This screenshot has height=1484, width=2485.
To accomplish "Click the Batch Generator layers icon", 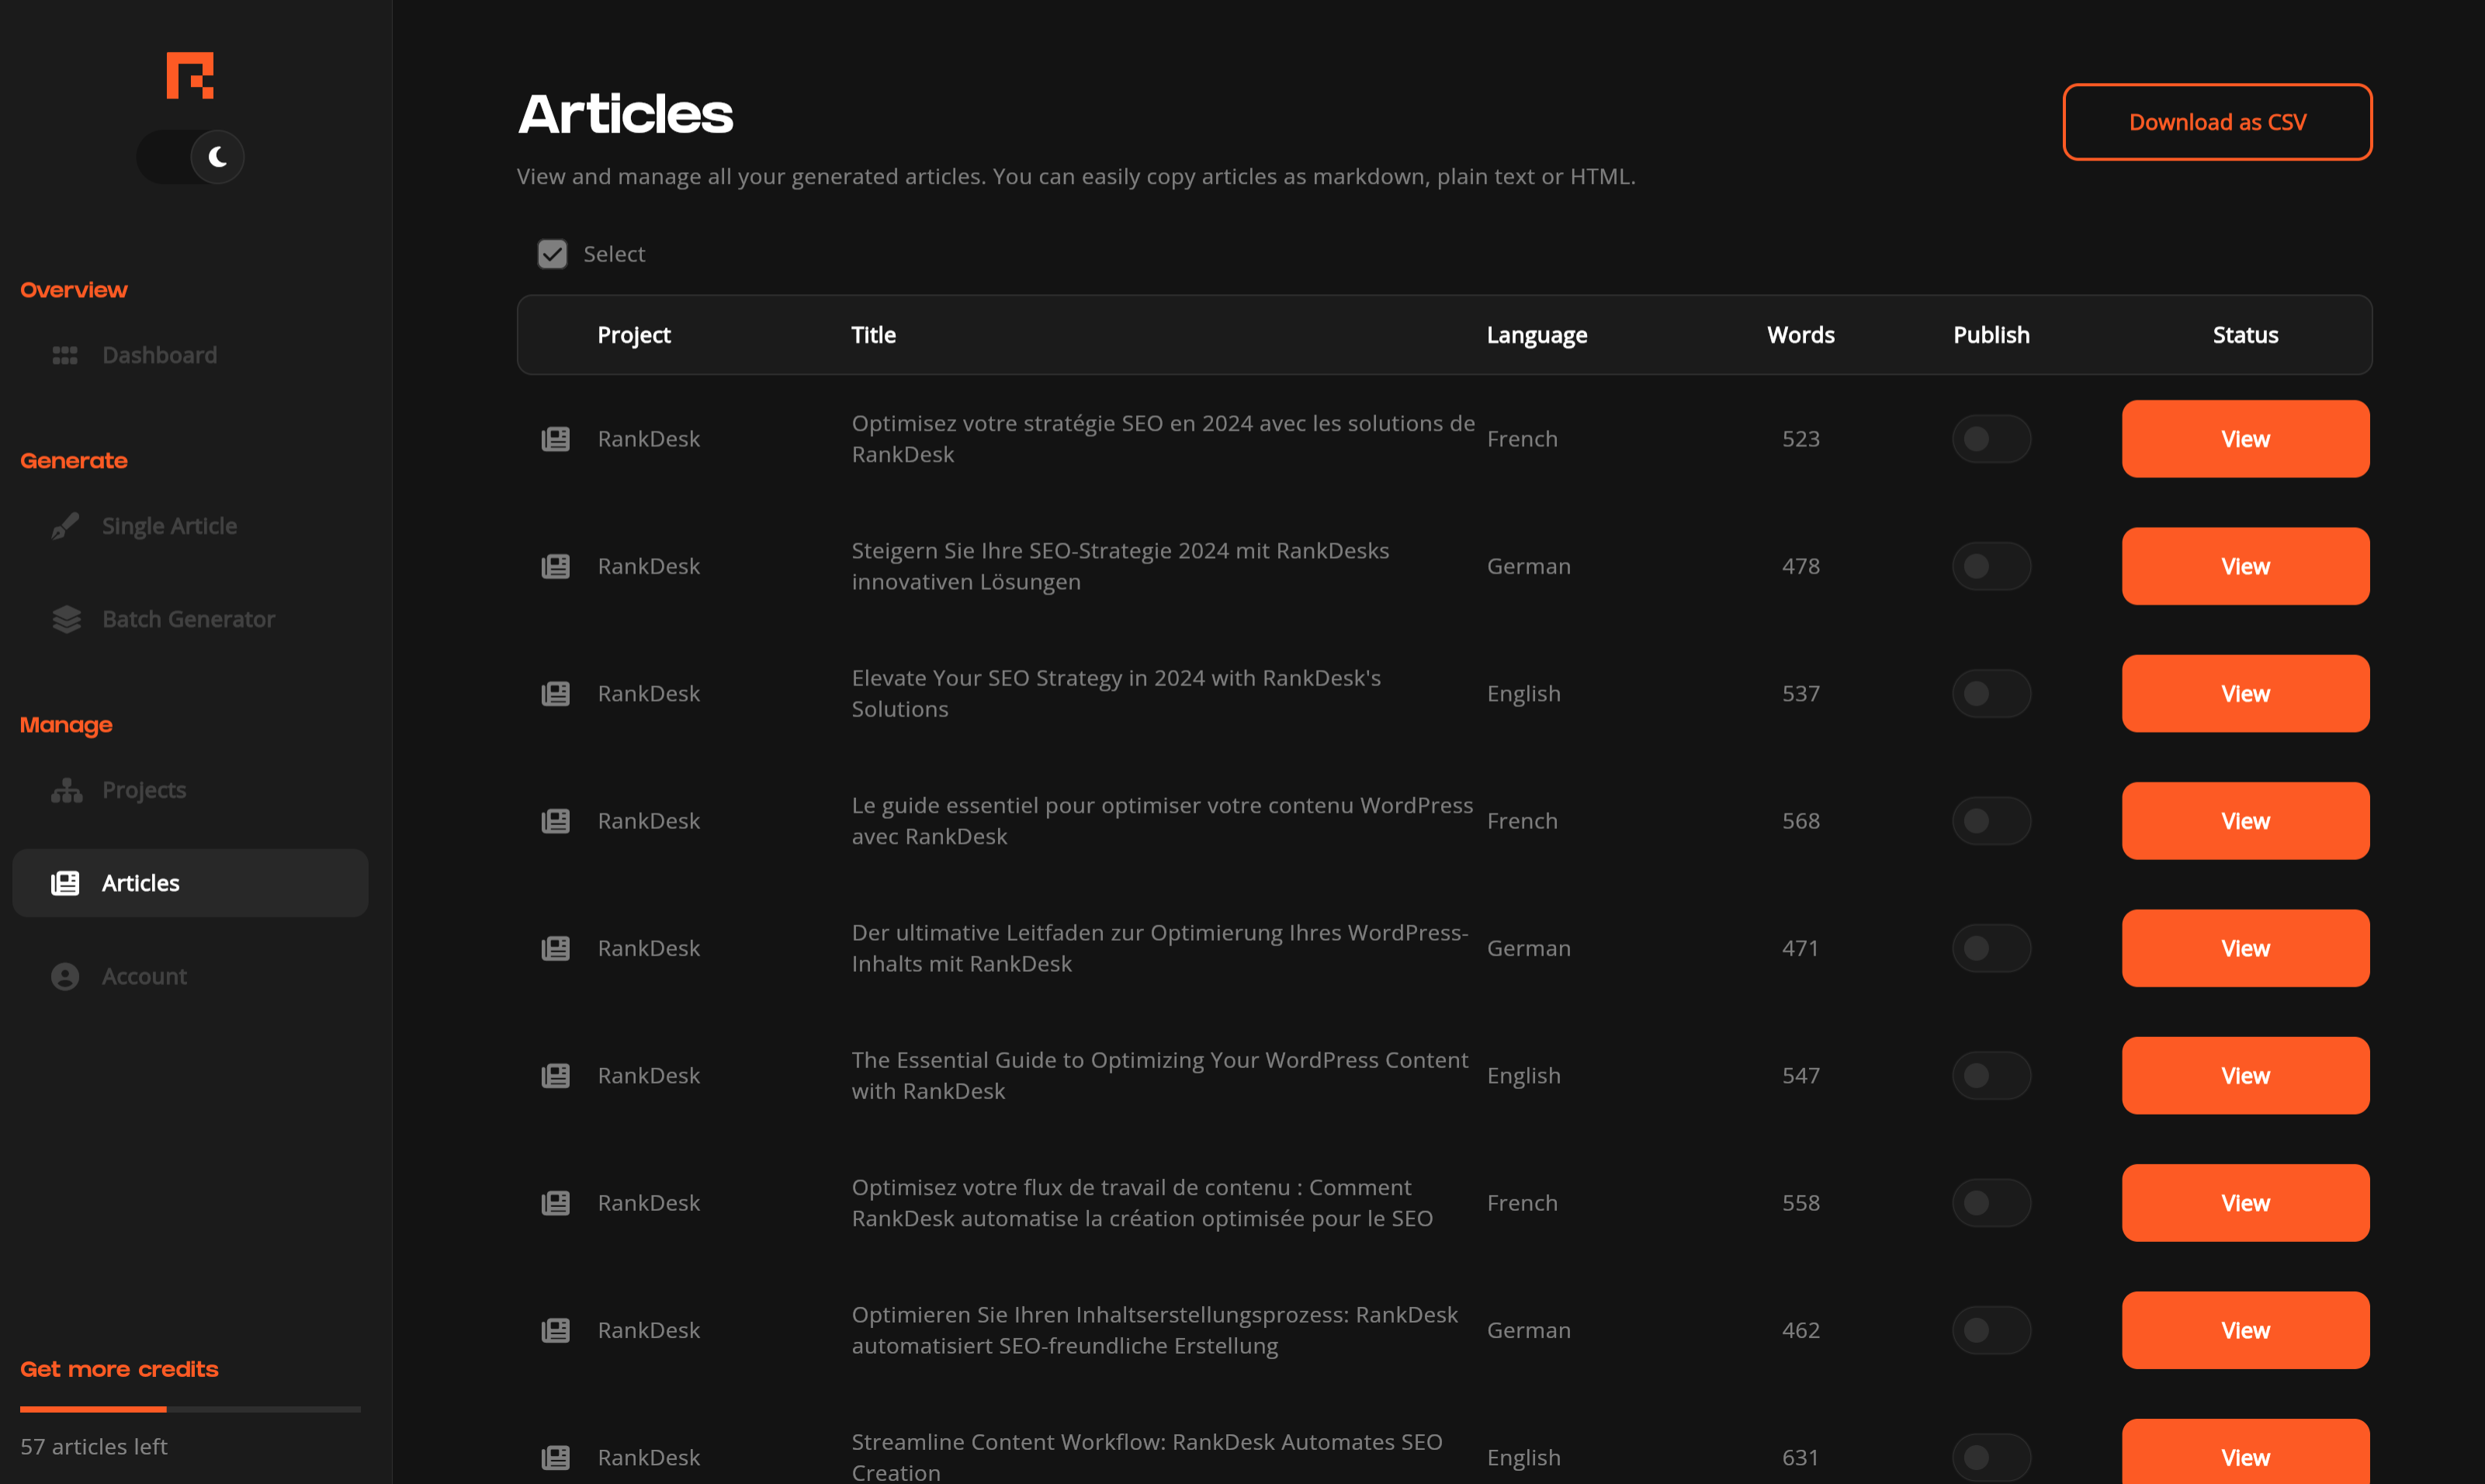I will tap(66, 619).
